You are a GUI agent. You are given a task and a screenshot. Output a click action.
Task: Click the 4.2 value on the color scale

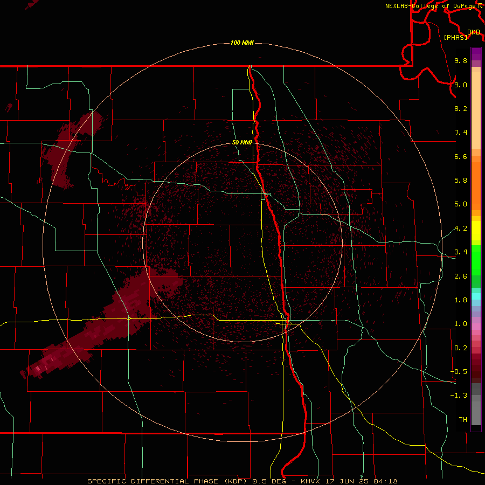461,228
